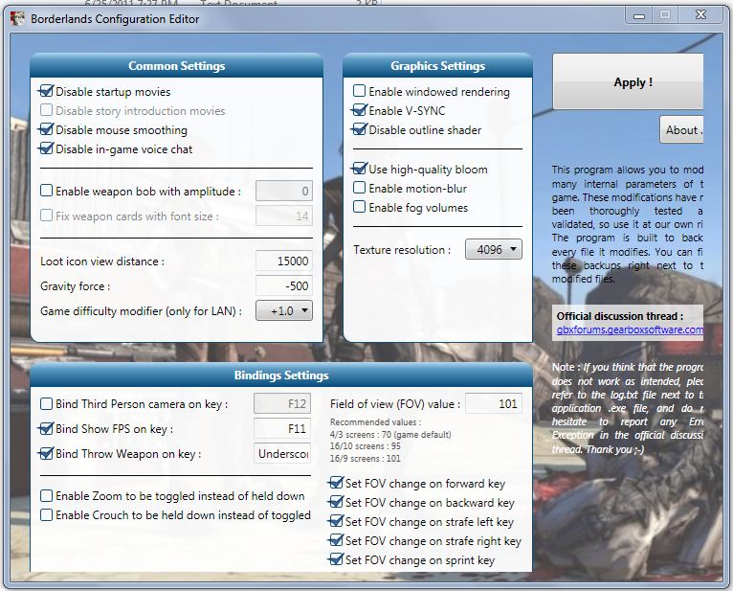Screen dimensions: 733x591
Task: Toggle Set FOV change on strafe right key
Action: (x=336, y=540)
